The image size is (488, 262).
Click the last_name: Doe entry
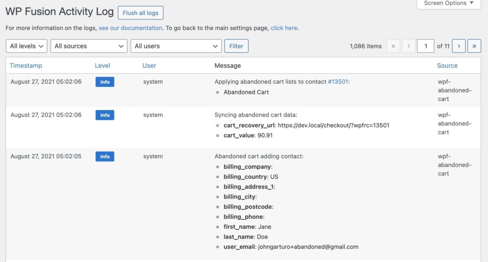click(x=245, y=237)
